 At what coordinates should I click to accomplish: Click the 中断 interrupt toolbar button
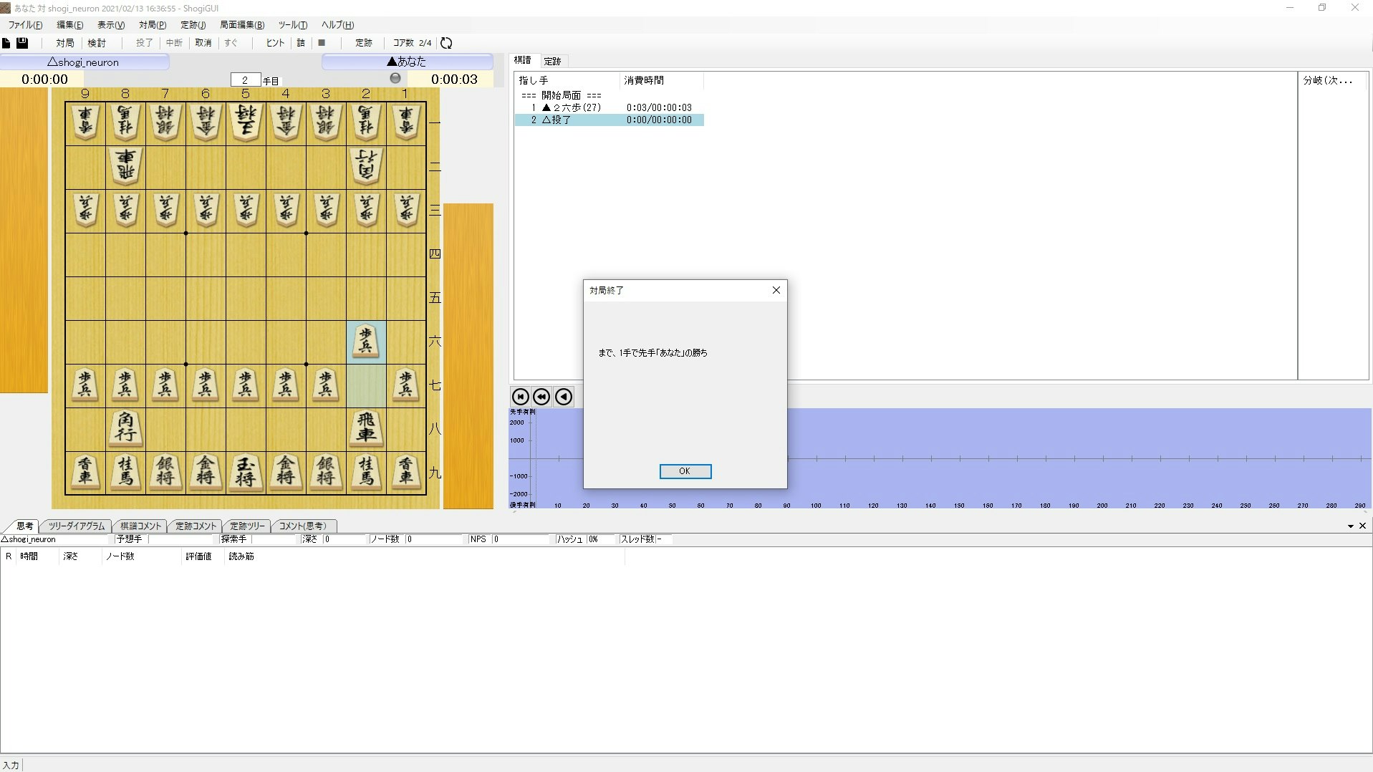[x=174, y=43]
